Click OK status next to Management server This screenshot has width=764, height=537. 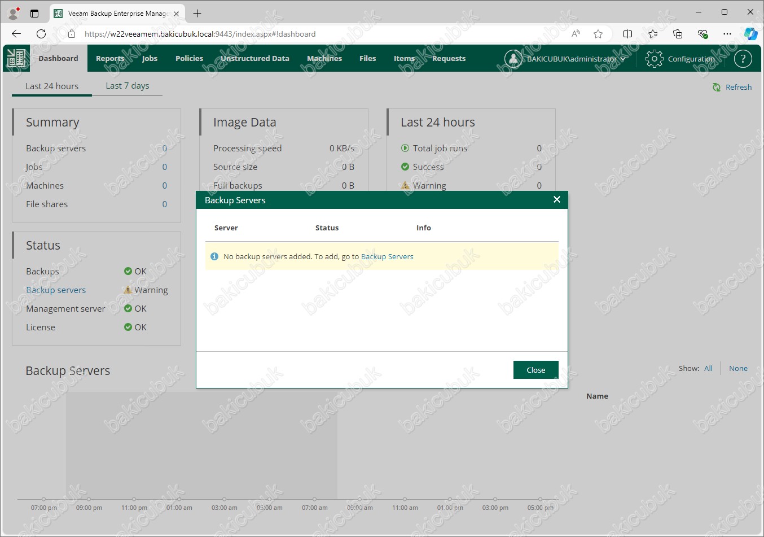[135, 308]
